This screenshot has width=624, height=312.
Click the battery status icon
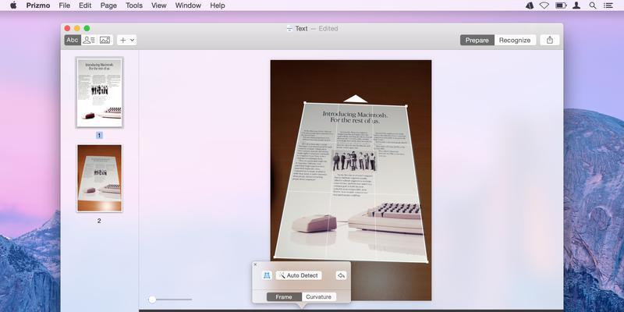(561, 5)
